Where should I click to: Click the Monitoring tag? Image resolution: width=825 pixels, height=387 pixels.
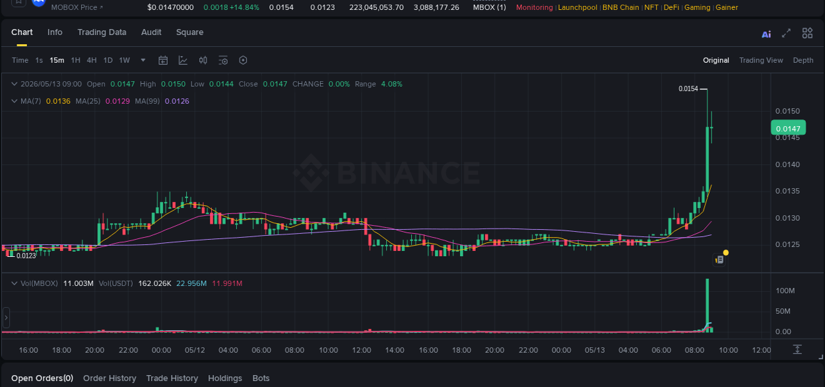[x=535, y=7]
